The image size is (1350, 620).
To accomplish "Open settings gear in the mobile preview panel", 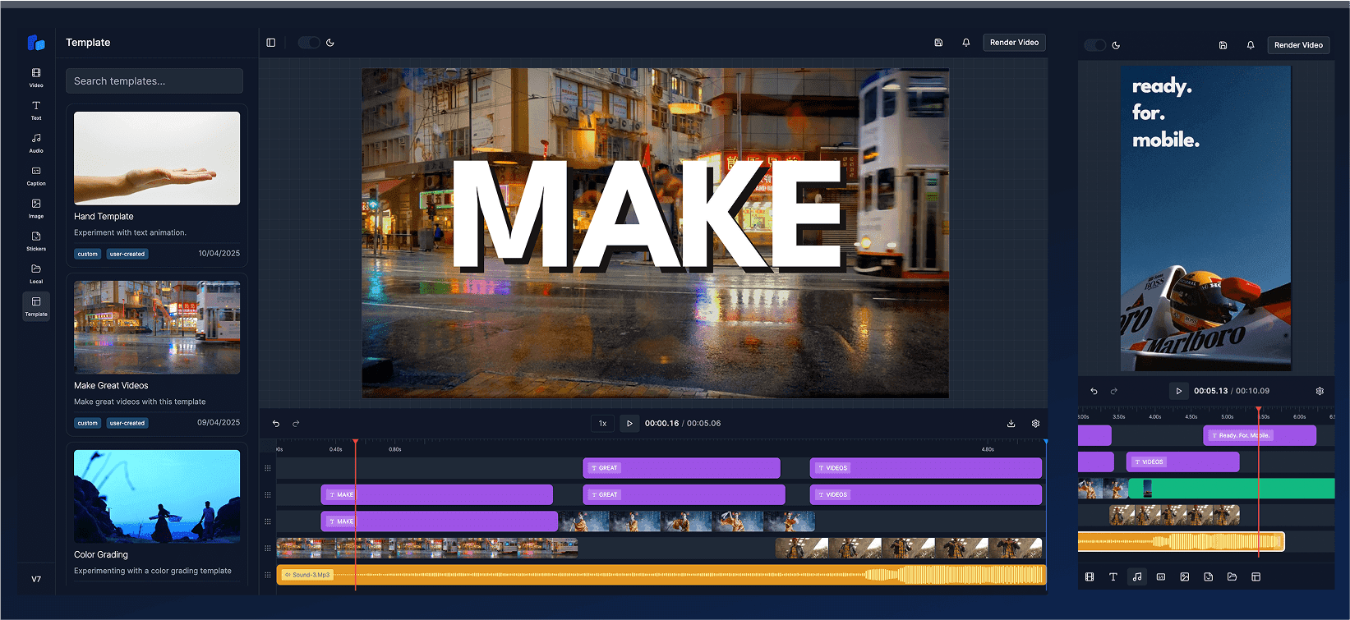I will click(x=1320, y=391).
